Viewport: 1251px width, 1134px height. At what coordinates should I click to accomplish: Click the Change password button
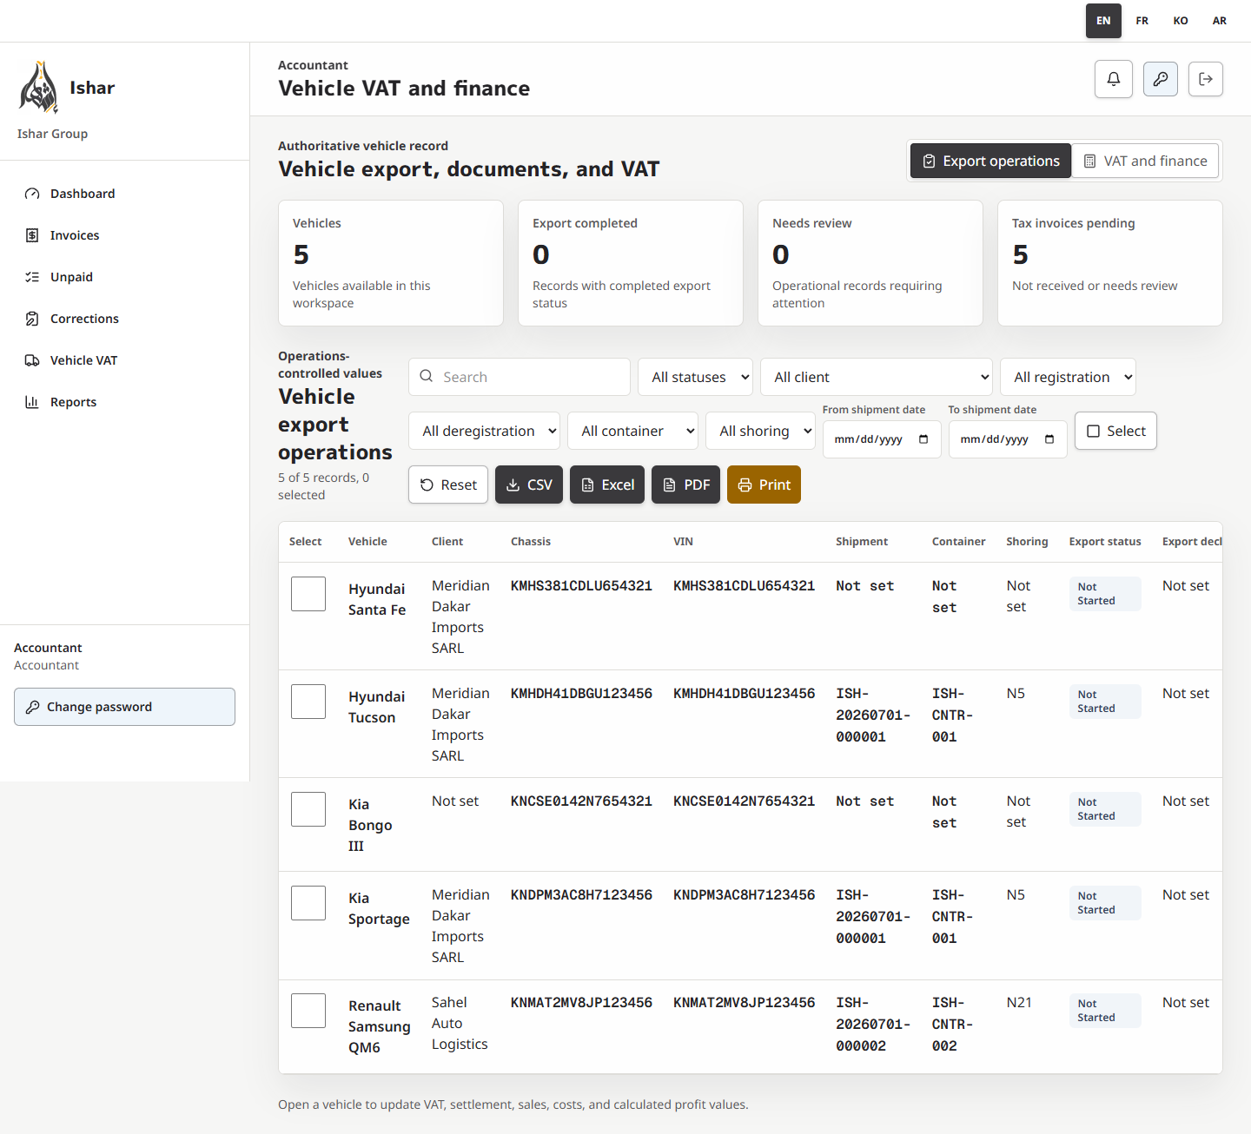125,707
